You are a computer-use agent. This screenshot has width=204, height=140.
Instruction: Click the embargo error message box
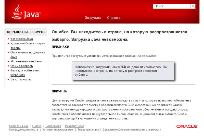coord(123,71)
